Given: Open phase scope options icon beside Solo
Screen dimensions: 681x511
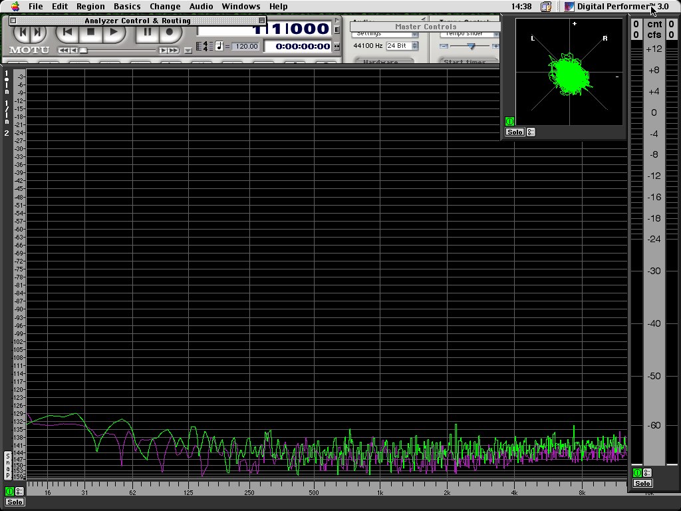Looking at the screenshot, I should point(531,132).
